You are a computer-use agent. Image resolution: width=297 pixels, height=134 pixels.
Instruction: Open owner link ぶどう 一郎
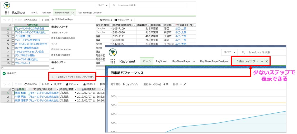[181, 40]
